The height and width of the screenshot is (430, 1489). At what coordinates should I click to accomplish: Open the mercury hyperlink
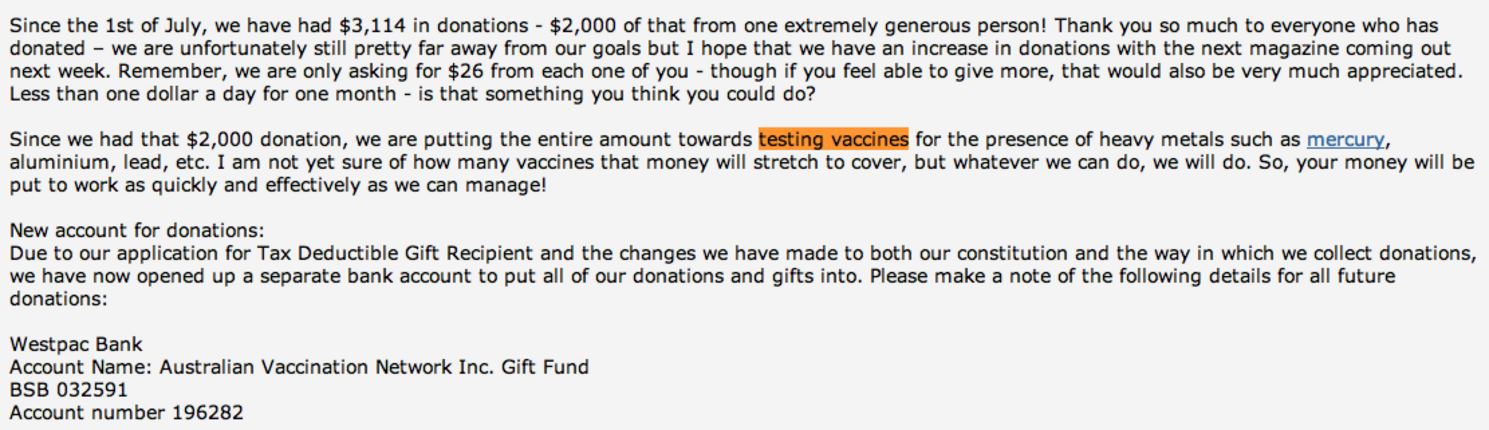pyautogui.click(x=1345, y=139)
